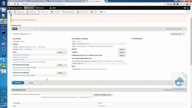The image size is (192, 108).
Task: Open Photoshop from the taskbar
Action: pos(4,55)
